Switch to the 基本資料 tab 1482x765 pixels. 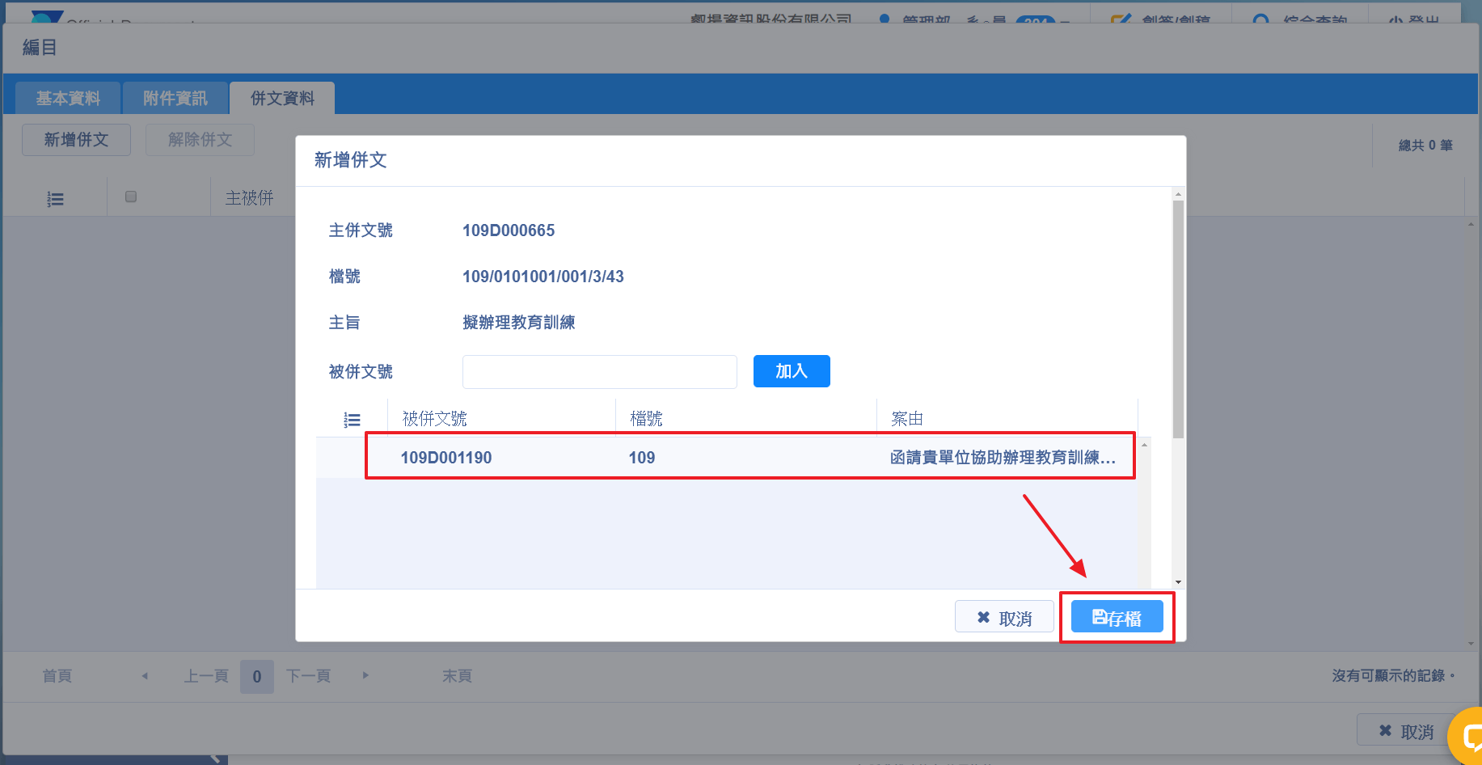coord(68,99)
